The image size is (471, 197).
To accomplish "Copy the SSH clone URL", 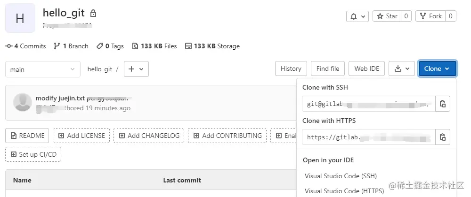I will [x=443, y=104].
